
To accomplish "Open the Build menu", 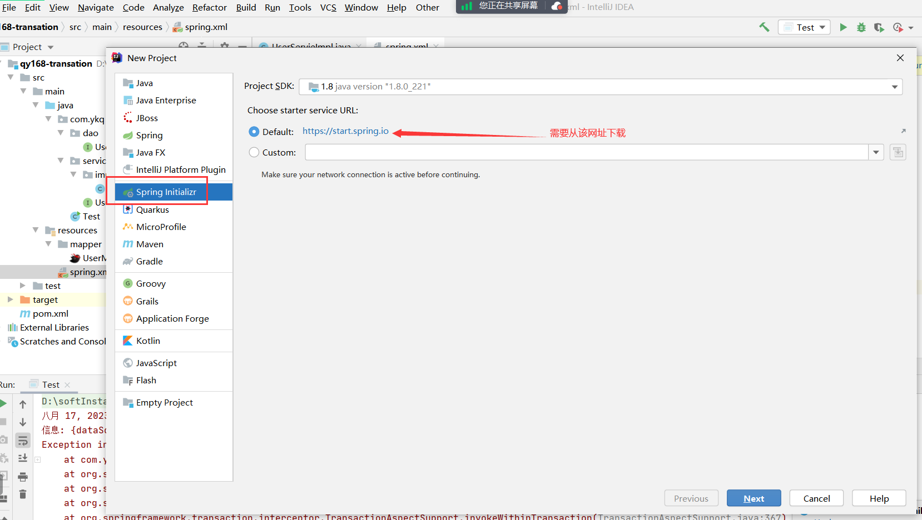I will pyautogui.click(x=246, y=7).
